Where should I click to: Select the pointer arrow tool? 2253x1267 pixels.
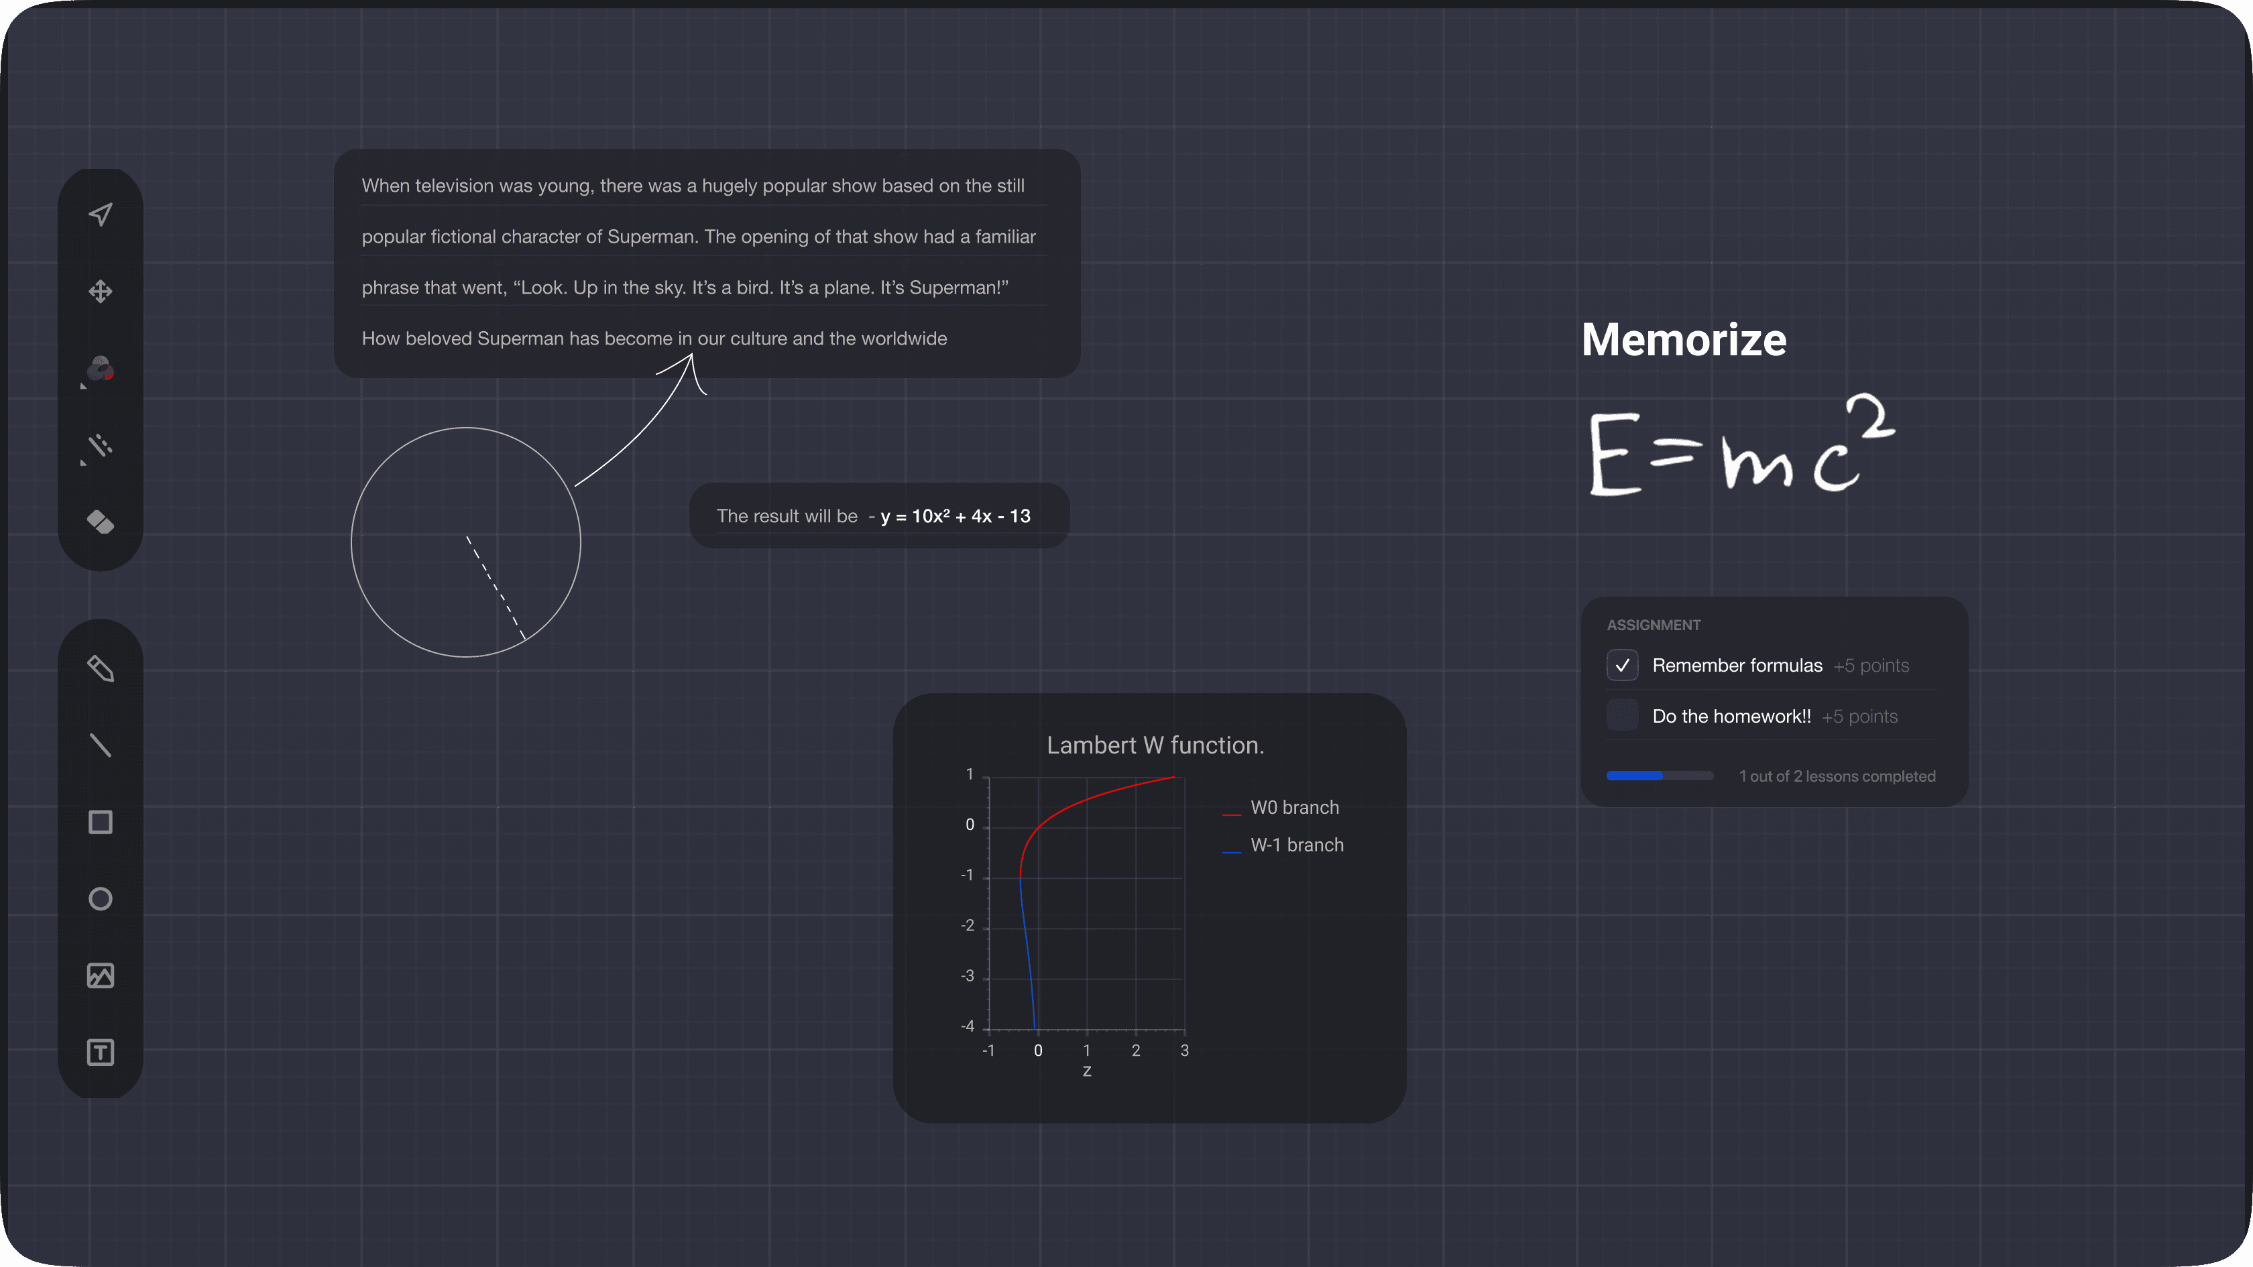click(101, 215)
